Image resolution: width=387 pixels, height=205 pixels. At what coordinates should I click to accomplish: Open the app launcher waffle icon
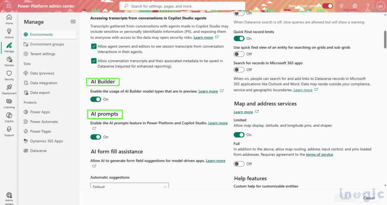point(9,6)
